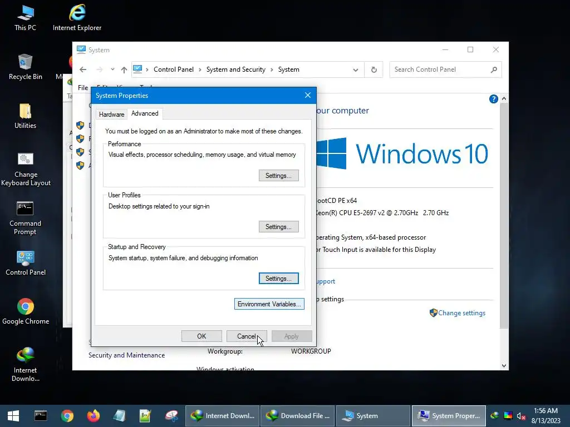Go up one level in Control Panel
The width and height of the screenshot is (570, 427).
[x=124, y=69]
